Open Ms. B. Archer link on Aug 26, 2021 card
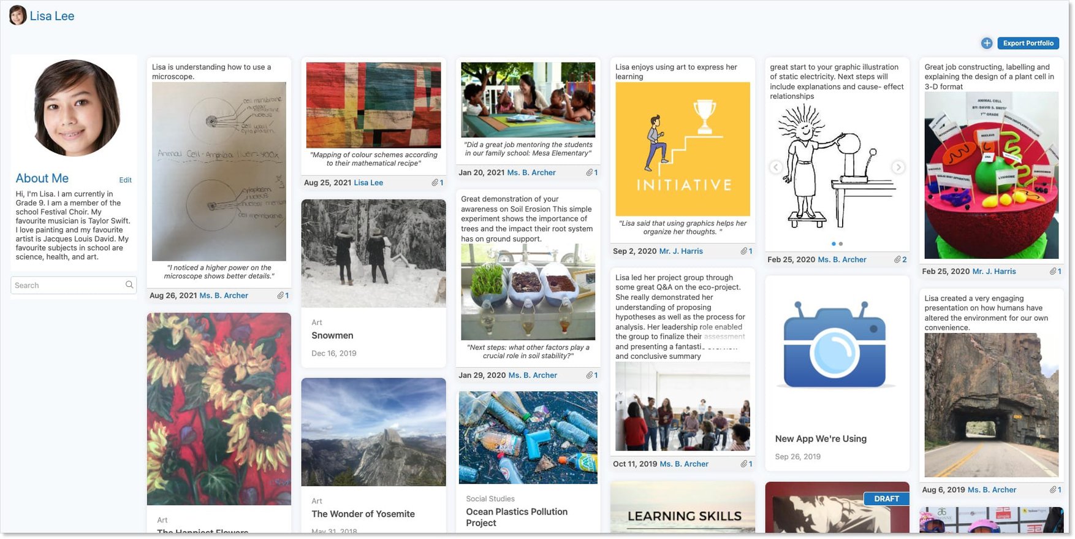 [x=224, y=296]
